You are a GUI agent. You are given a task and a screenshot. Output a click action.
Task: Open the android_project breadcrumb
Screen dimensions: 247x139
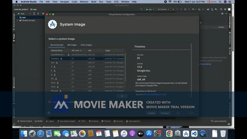coord(21,9)
